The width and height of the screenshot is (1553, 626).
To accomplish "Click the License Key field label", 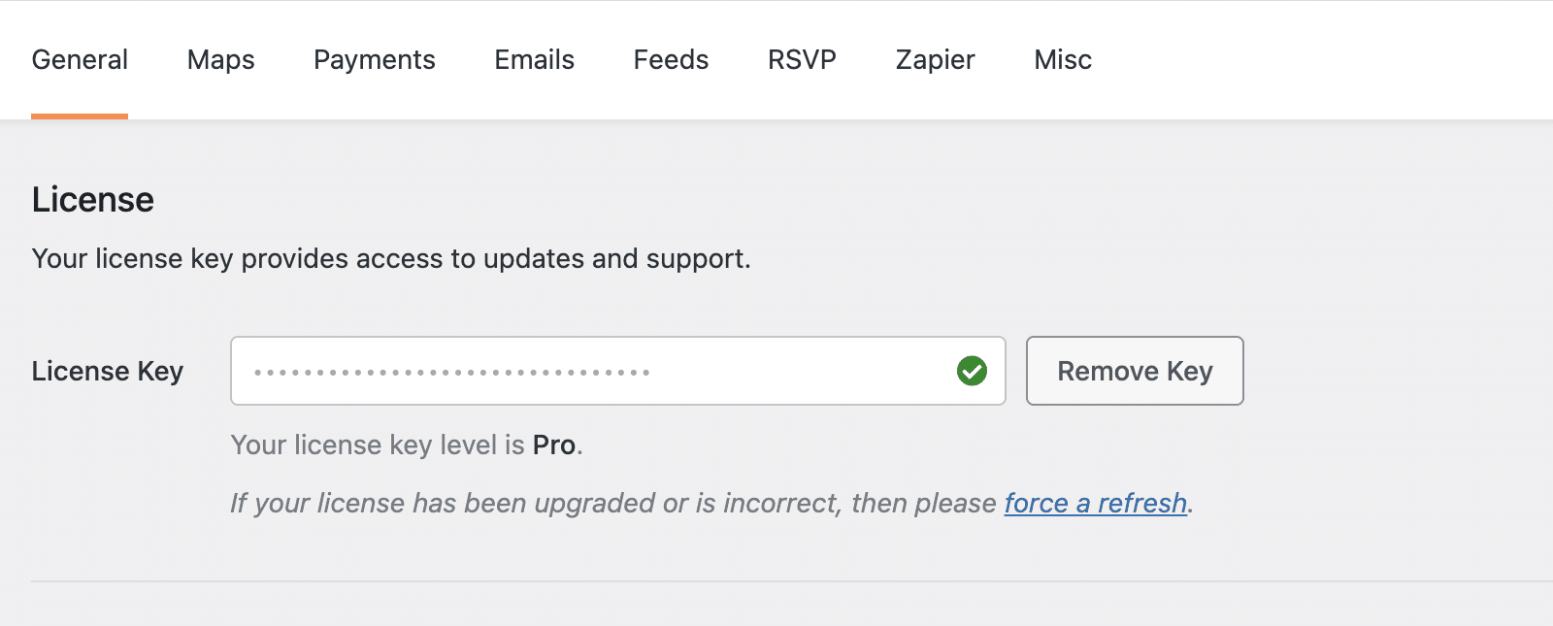I will click(x=107, y=370).
